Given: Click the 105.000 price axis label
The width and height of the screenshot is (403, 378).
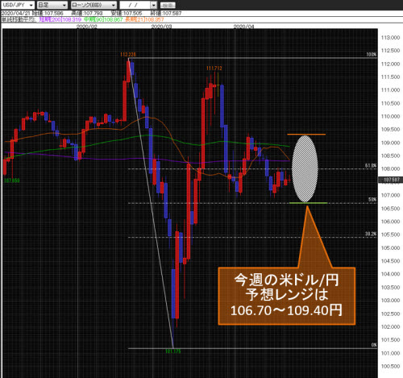Looking at the screenshot, I should (390, 247).
